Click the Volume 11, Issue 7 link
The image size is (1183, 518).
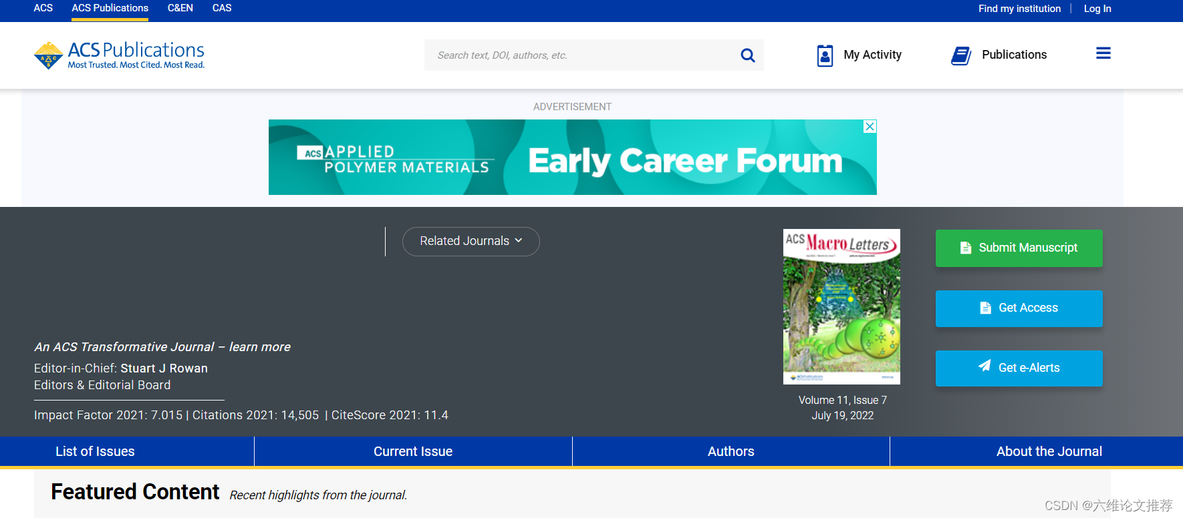(x=843, y=400)
